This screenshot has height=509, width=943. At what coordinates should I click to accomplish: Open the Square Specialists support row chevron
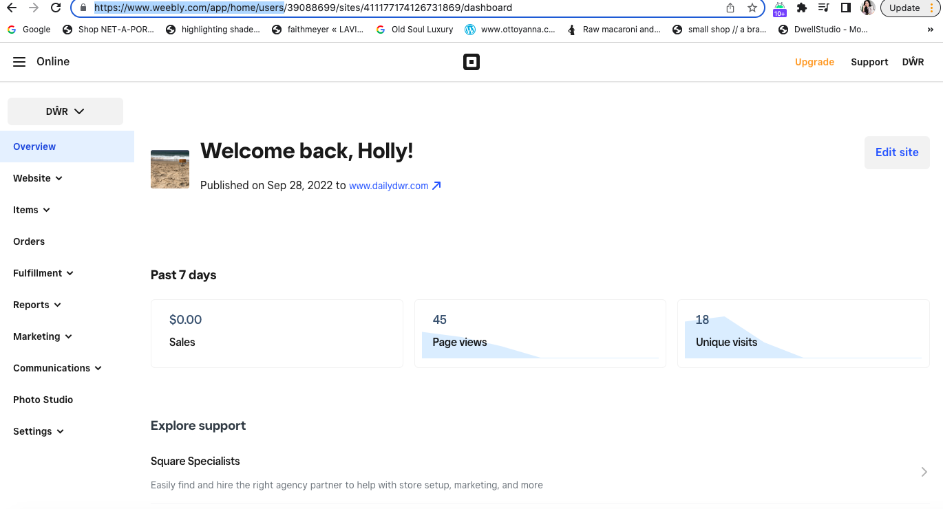(x=924, y=472)
